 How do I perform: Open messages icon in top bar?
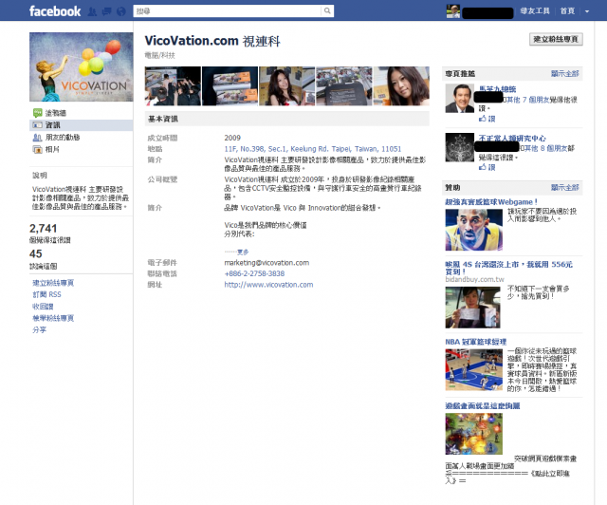click(x=106, y=11)
